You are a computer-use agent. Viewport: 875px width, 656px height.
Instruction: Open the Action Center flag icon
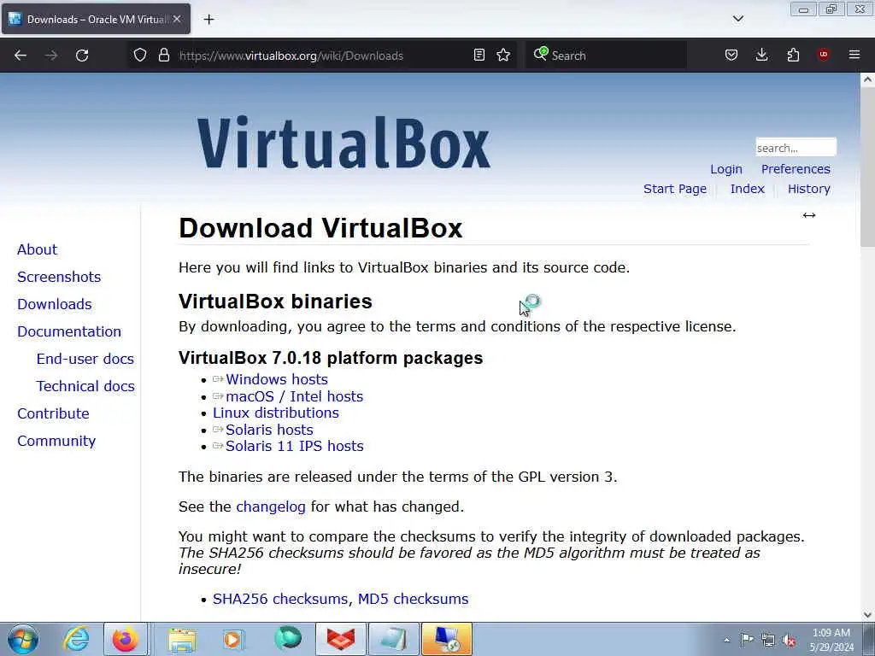click(x=747, y=640)
